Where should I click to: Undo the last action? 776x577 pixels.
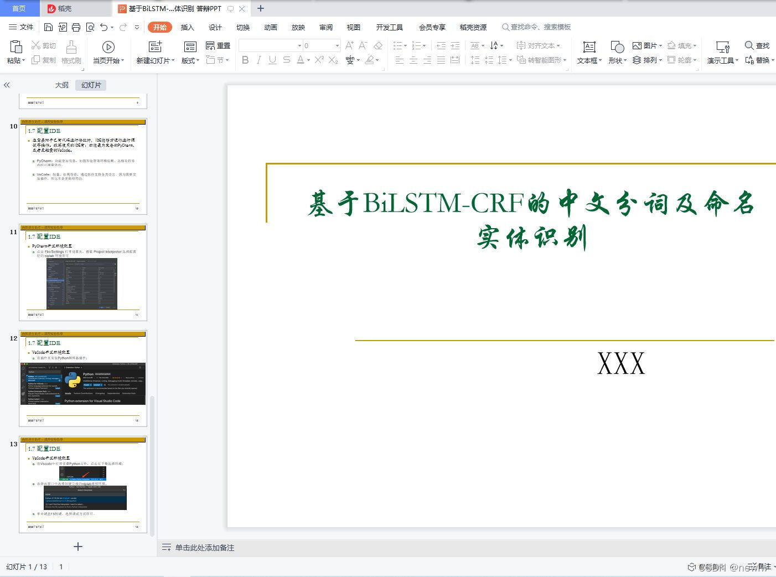(x=104, y=27)
